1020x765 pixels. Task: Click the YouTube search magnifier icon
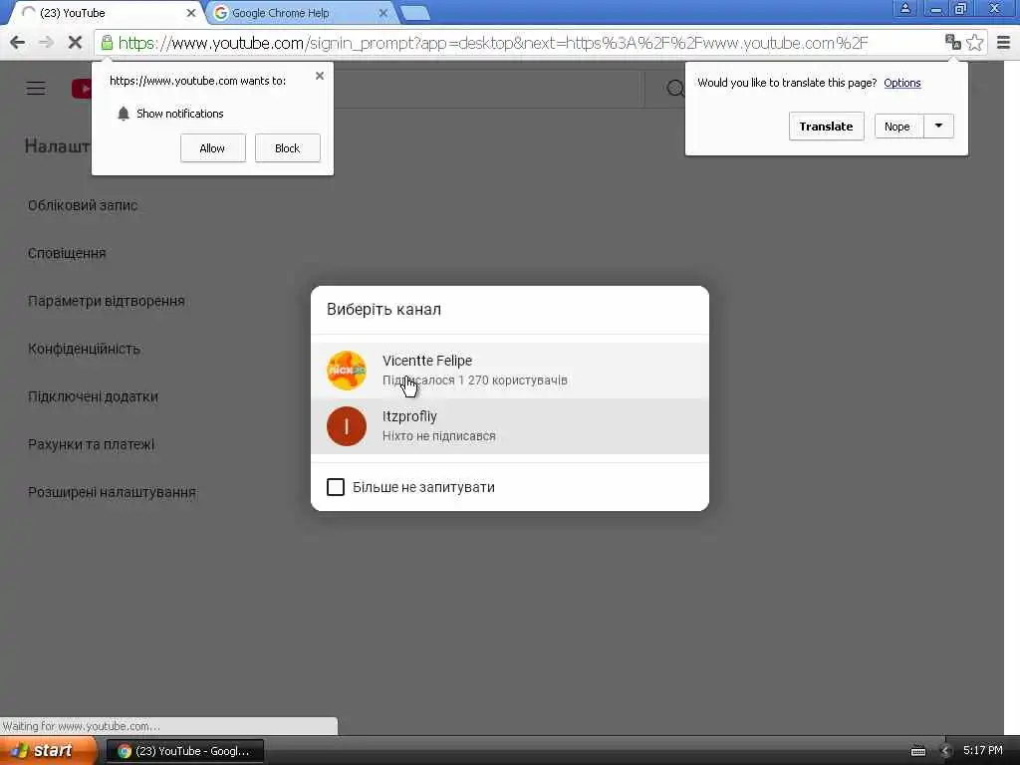(x=675, y=89)
